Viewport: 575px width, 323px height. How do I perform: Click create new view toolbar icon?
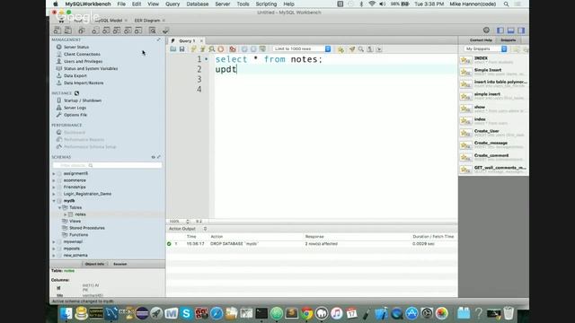tap(117, 31)
